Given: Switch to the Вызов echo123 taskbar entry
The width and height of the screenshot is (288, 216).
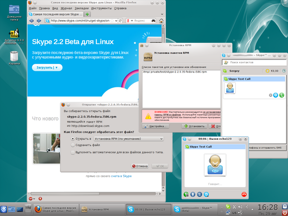Looking at the screenshot, I should (x=149, y=209).
